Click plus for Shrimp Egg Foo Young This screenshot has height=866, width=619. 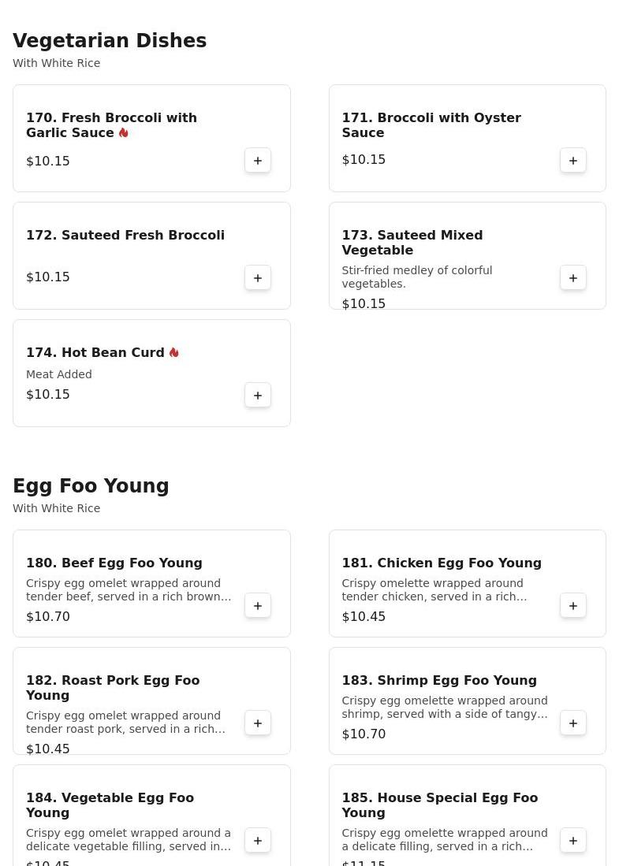(x=573, y=723)
